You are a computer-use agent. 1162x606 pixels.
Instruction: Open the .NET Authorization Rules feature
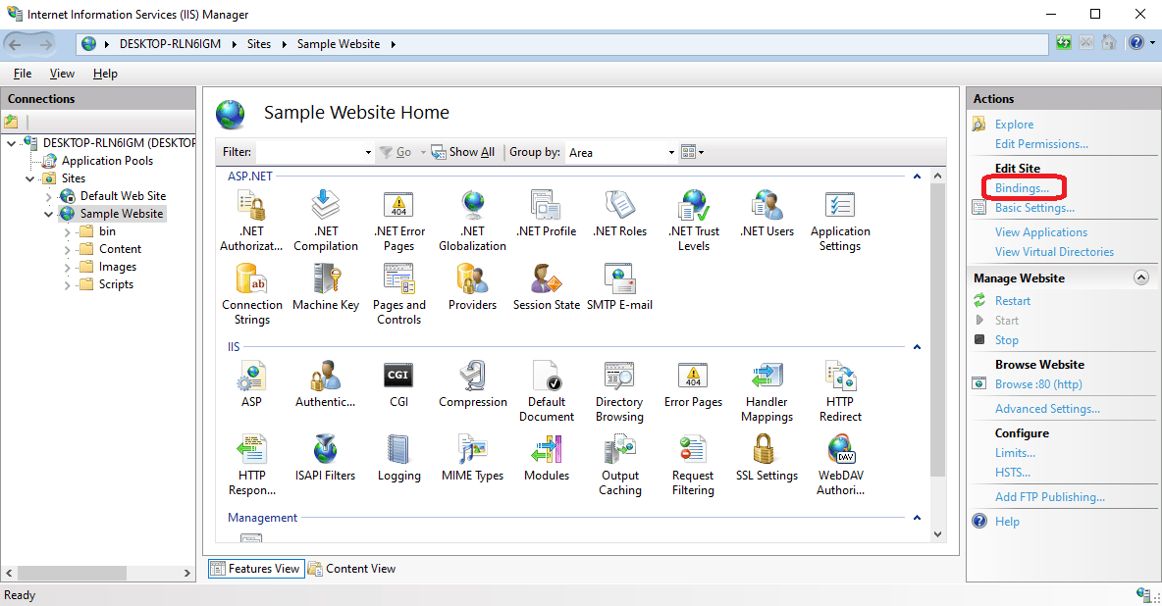[251, 220]
